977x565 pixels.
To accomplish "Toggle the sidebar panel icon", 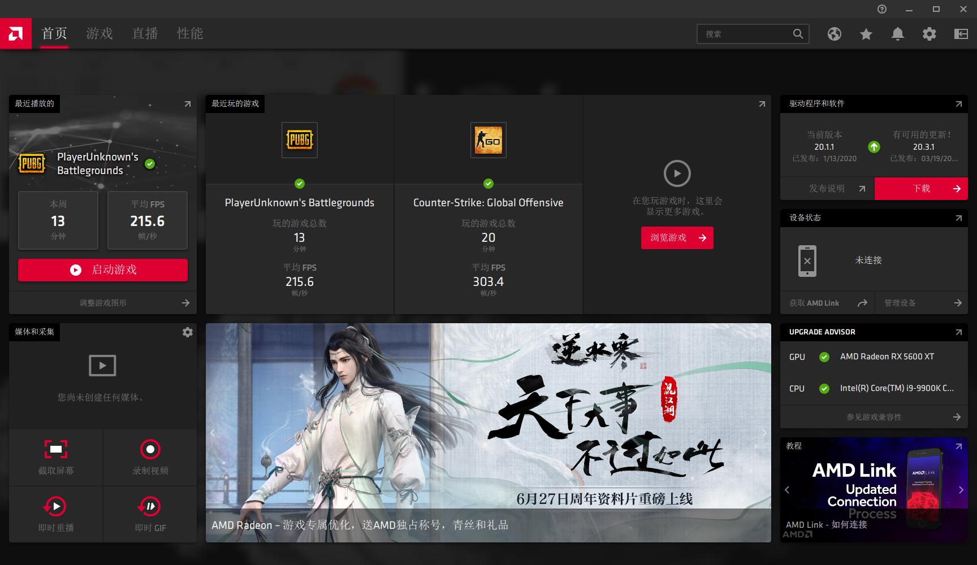I will [961, 34].
